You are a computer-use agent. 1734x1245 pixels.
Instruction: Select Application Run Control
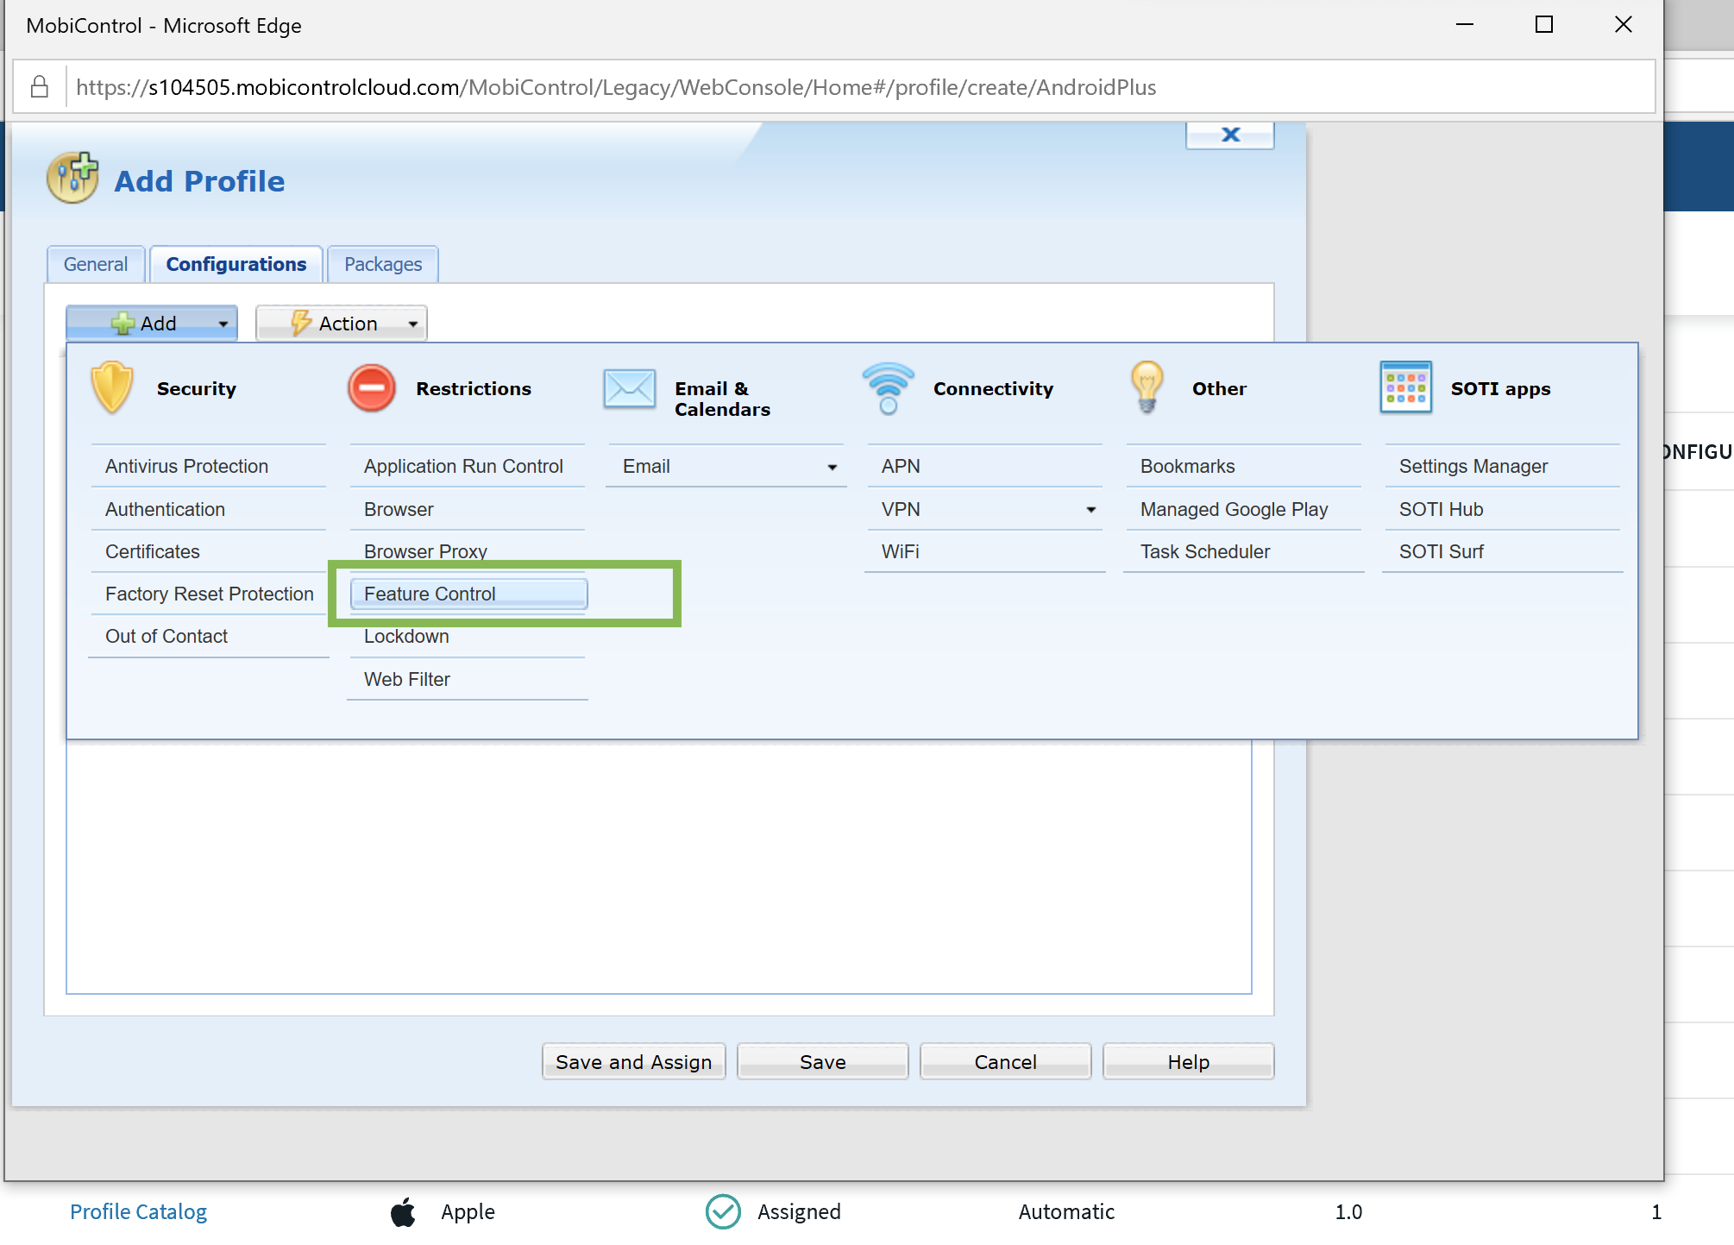pyautogui.click(x=468, y=466)
